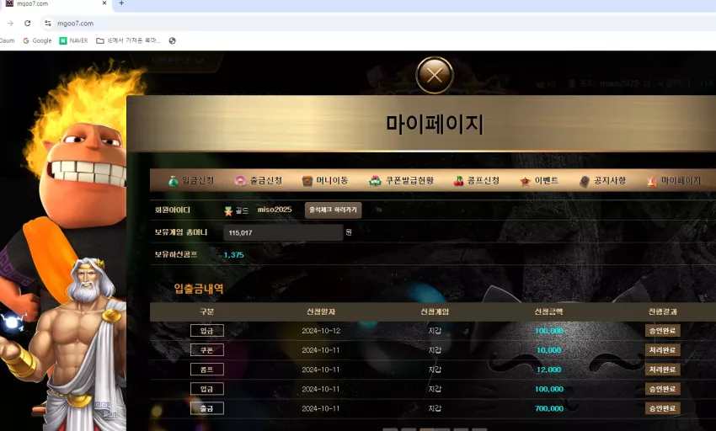
Task: Open the Google bookmark
Action: 37,40
